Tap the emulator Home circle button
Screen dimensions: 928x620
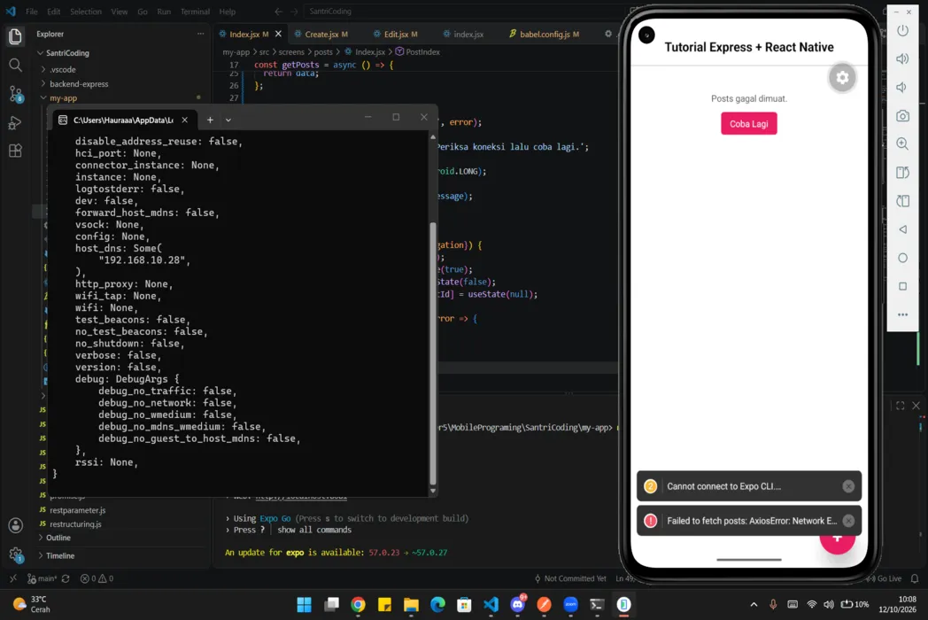(x=902, y=258)
